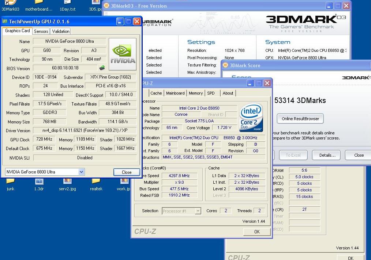Open Details in the 3DMark Score dialog
This screenshot has width=371, height=260.
click(327, 155)
